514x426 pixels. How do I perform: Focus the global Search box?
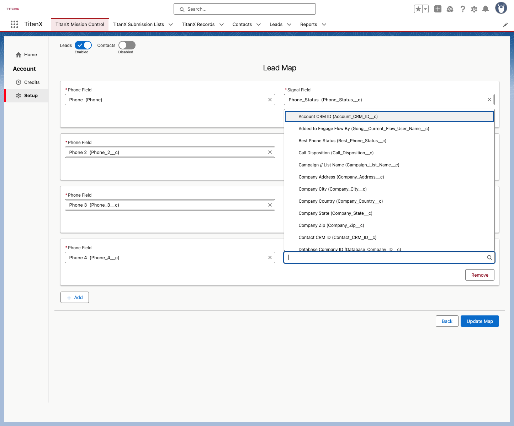point(245,9)
